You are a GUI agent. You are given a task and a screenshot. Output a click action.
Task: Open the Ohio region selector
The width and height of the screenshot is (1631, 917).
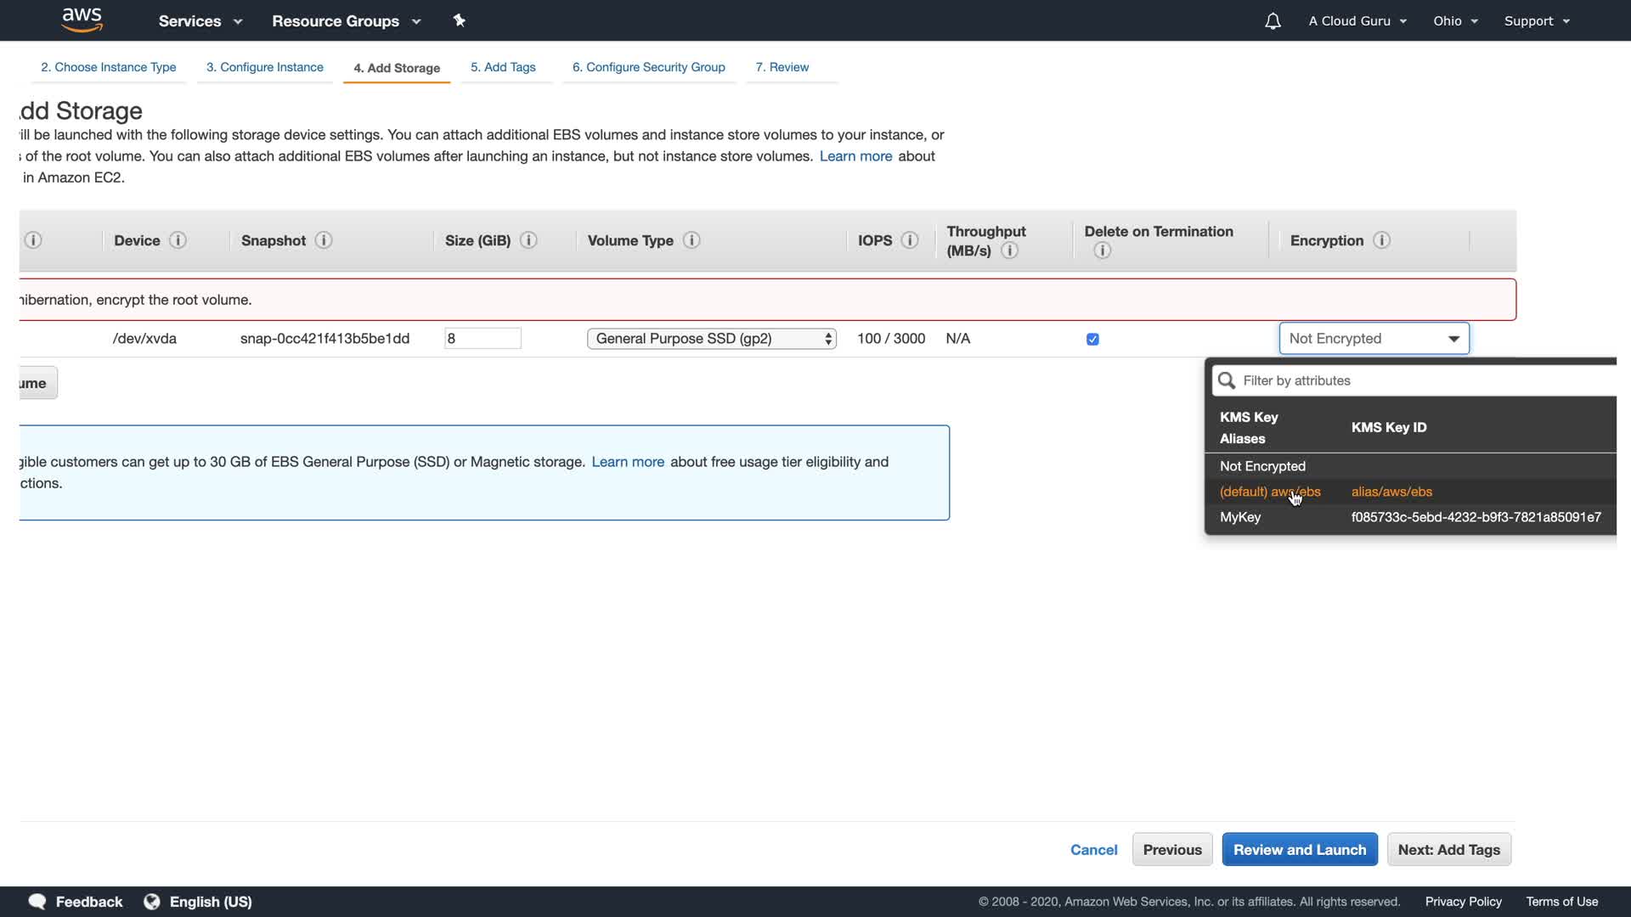click(x=1455, y=21)
